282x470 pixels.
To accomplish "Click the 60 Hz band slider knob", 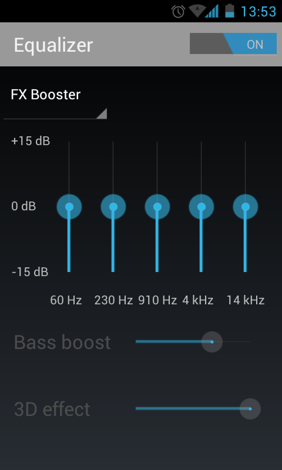I will [x=69, y=207].
